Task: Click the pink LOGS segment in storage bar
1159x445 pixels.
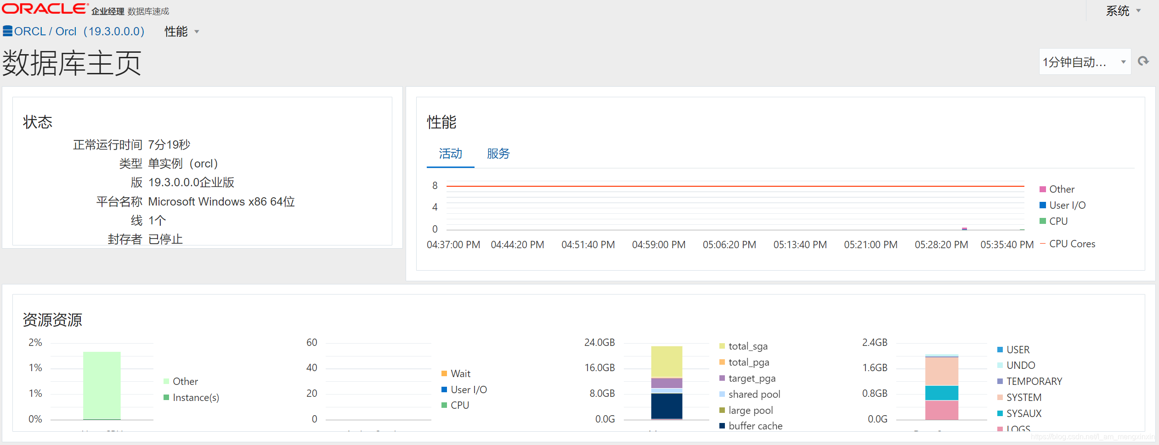Action: tap(942, 410)
